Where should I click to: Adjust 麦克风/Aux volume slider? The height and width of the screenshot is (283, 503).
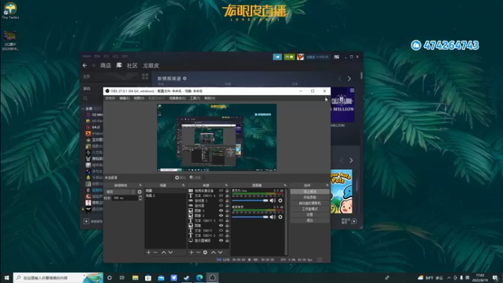point(250,201)
